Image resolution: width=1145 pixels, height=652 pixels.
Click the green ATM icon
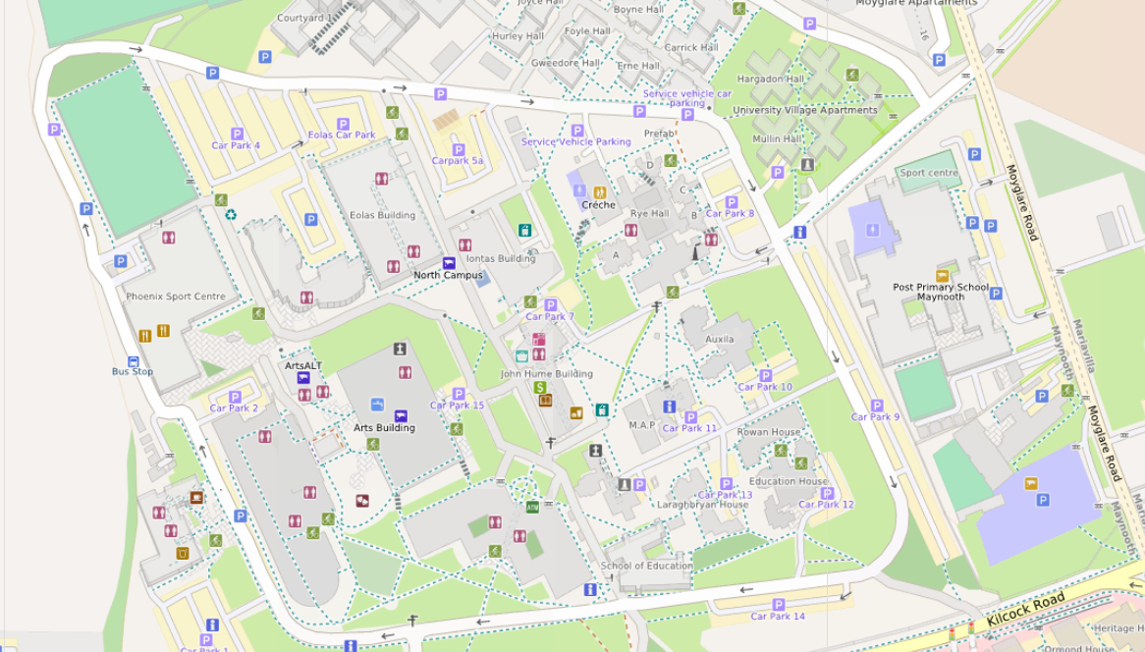tap(532, 507)
